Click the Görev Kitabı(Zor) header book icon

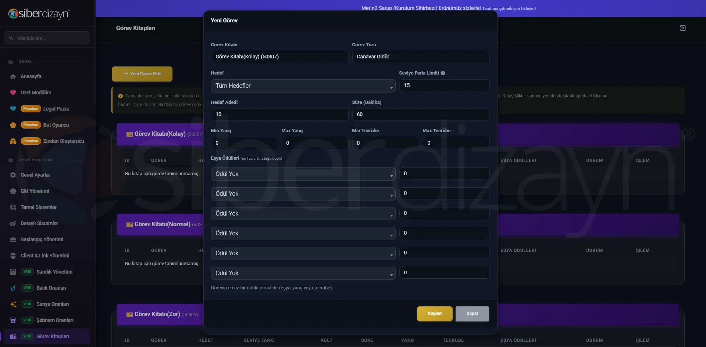pyautogui.click(x=129, y=315)
